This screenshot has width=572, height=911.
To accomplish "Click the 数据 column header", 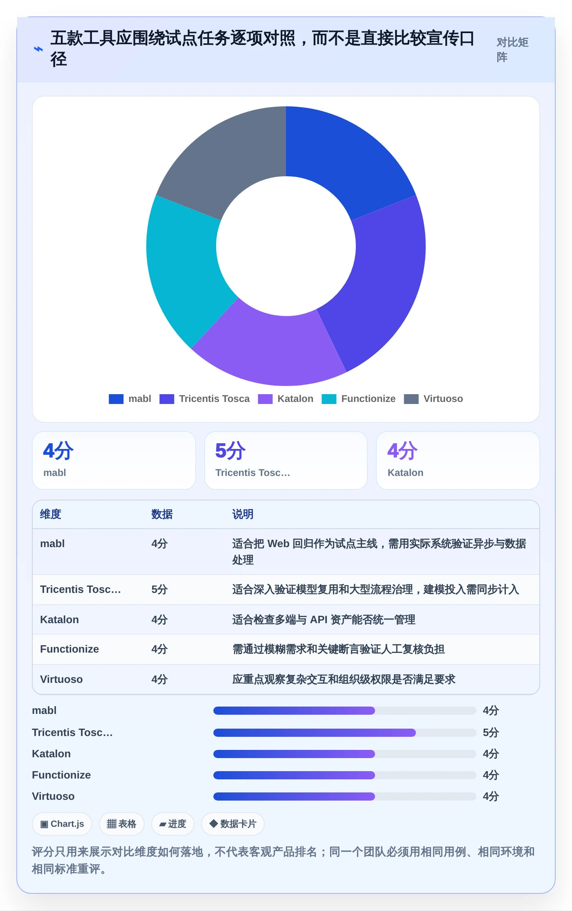I will (162, 514).
